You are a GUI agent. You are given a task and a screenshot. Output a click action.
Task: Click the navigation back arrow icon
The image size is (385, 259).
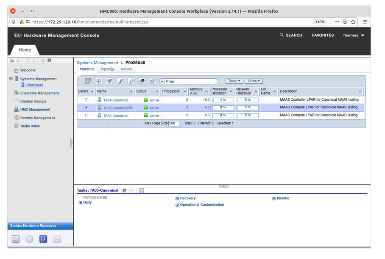12,61
